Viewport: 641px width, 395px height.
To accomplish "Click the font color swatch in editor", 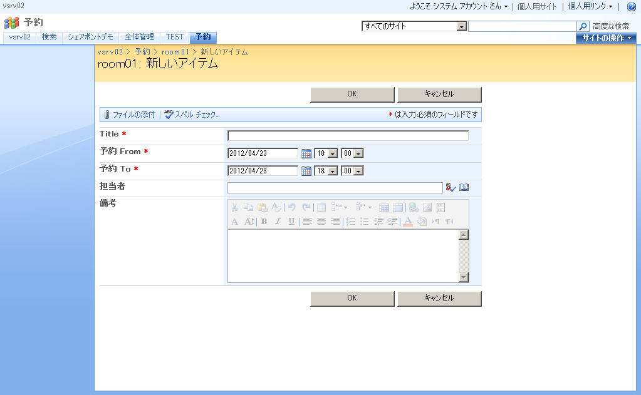I will coord(407,222).
